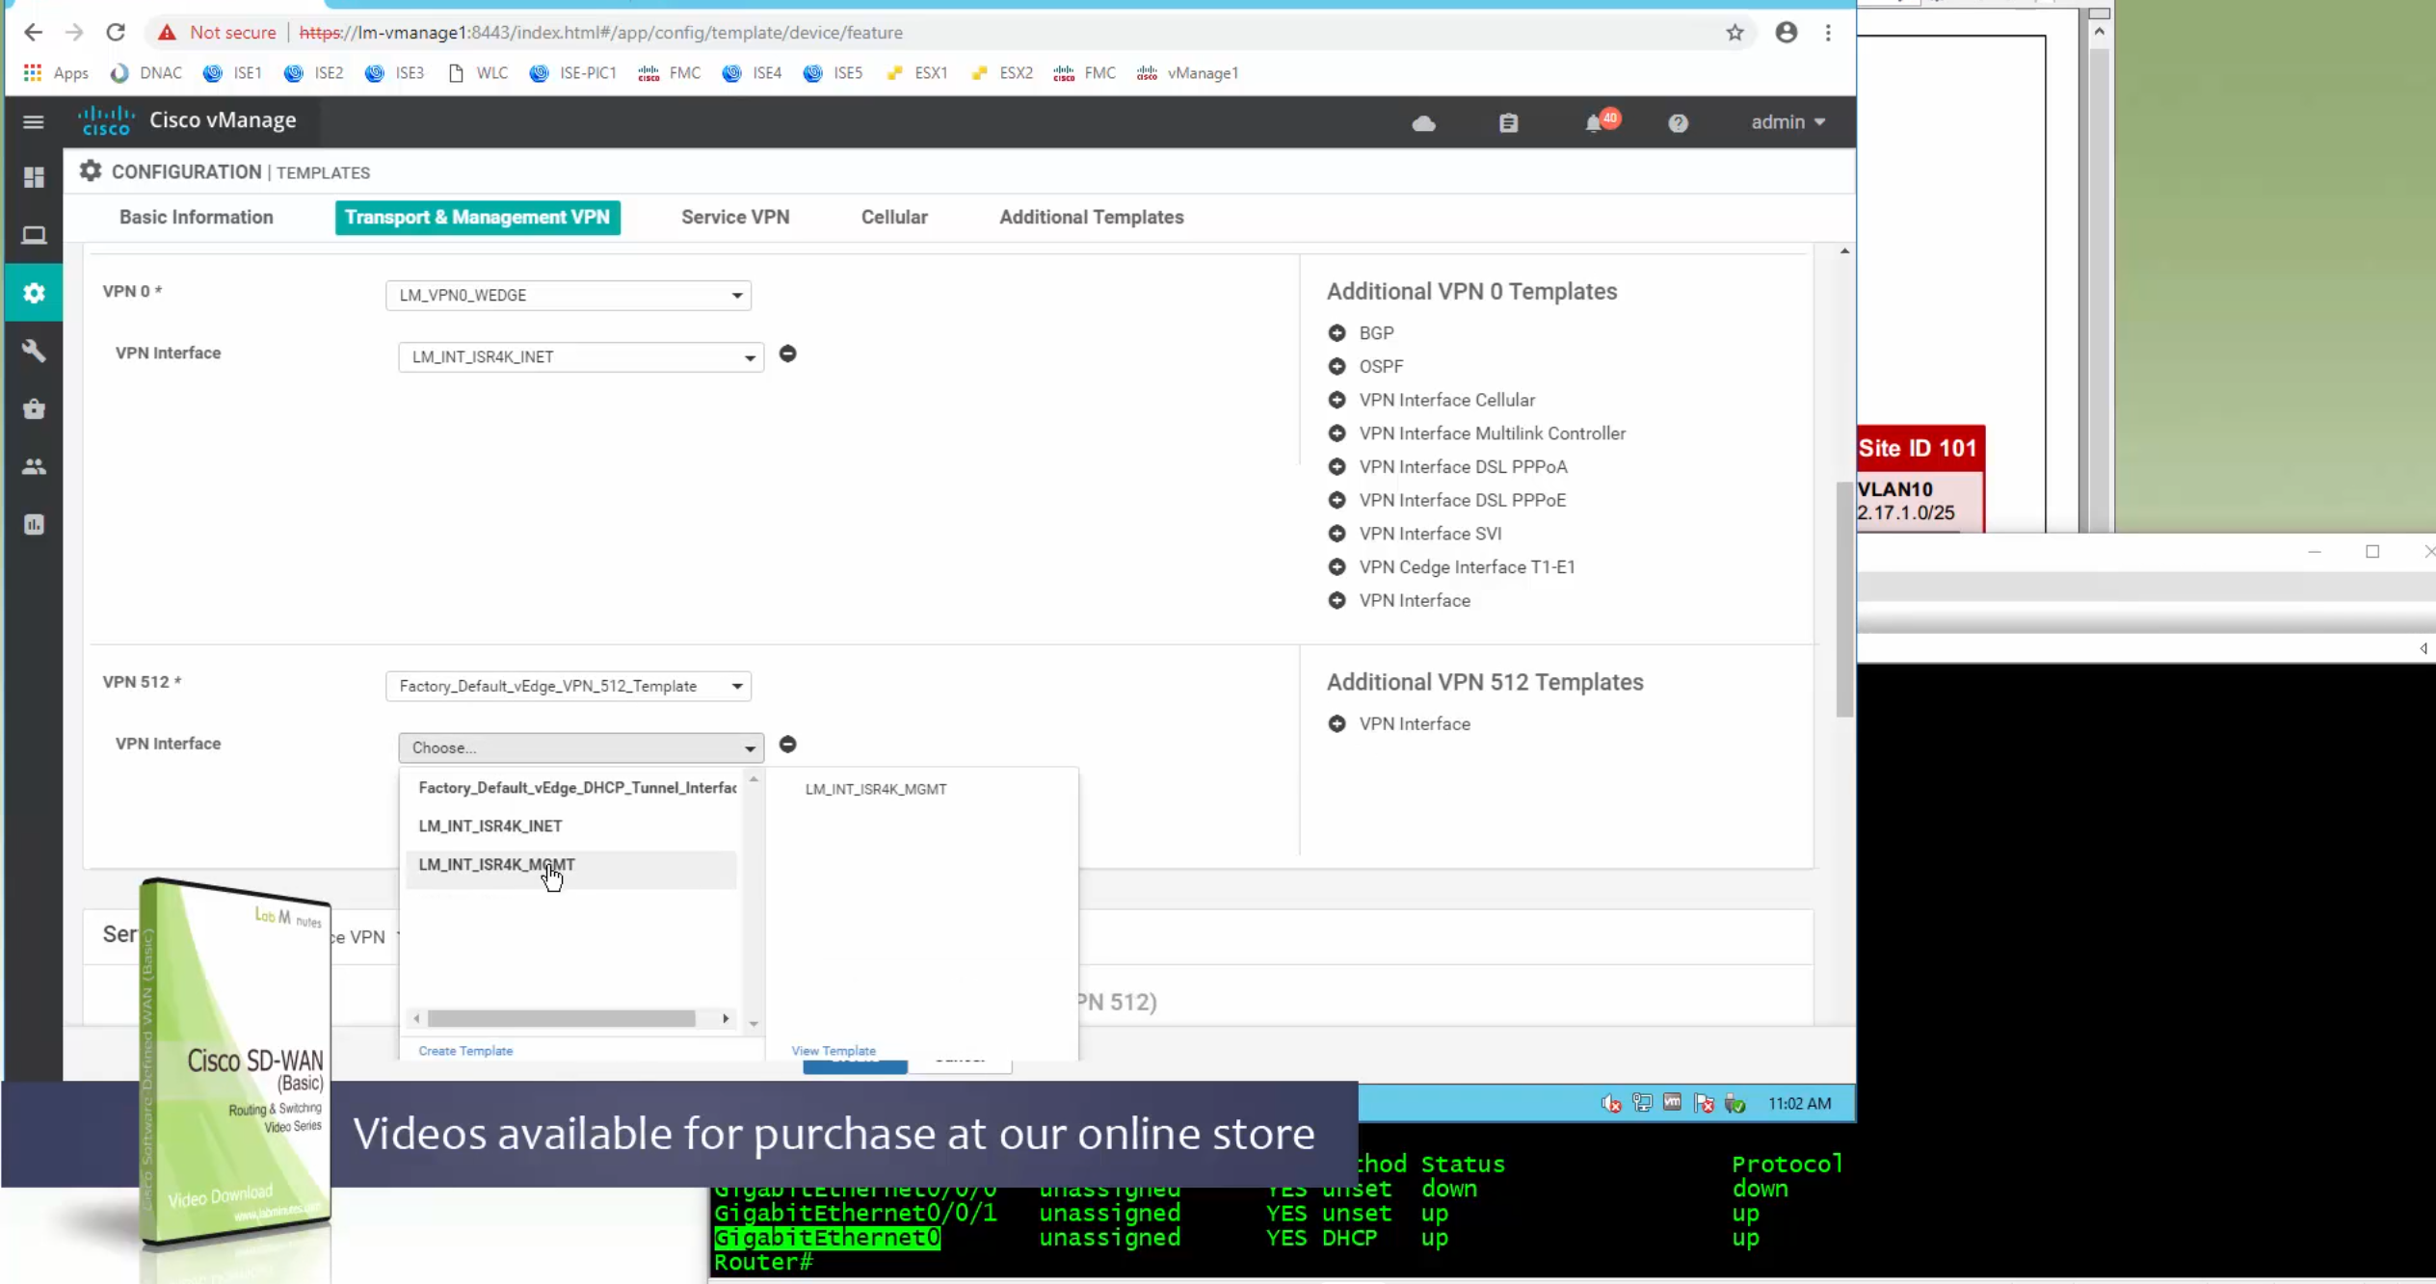Open the notifications bell icon
Viewport: 2436px width, 1284px height.
coord(1595,122)
